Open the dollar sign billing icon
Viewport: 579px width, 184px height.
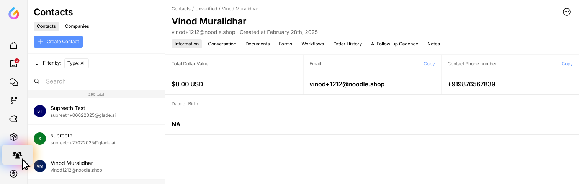click(x=14, y=174)
